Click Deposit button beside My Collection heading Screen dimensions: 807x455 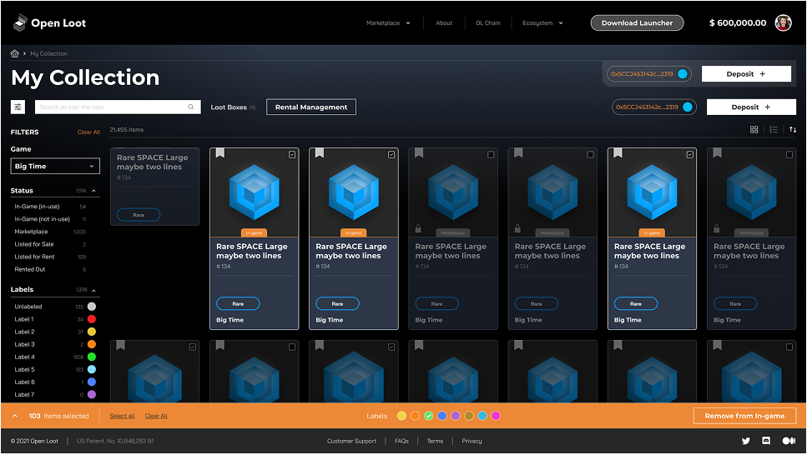click(x=746, y=74)
